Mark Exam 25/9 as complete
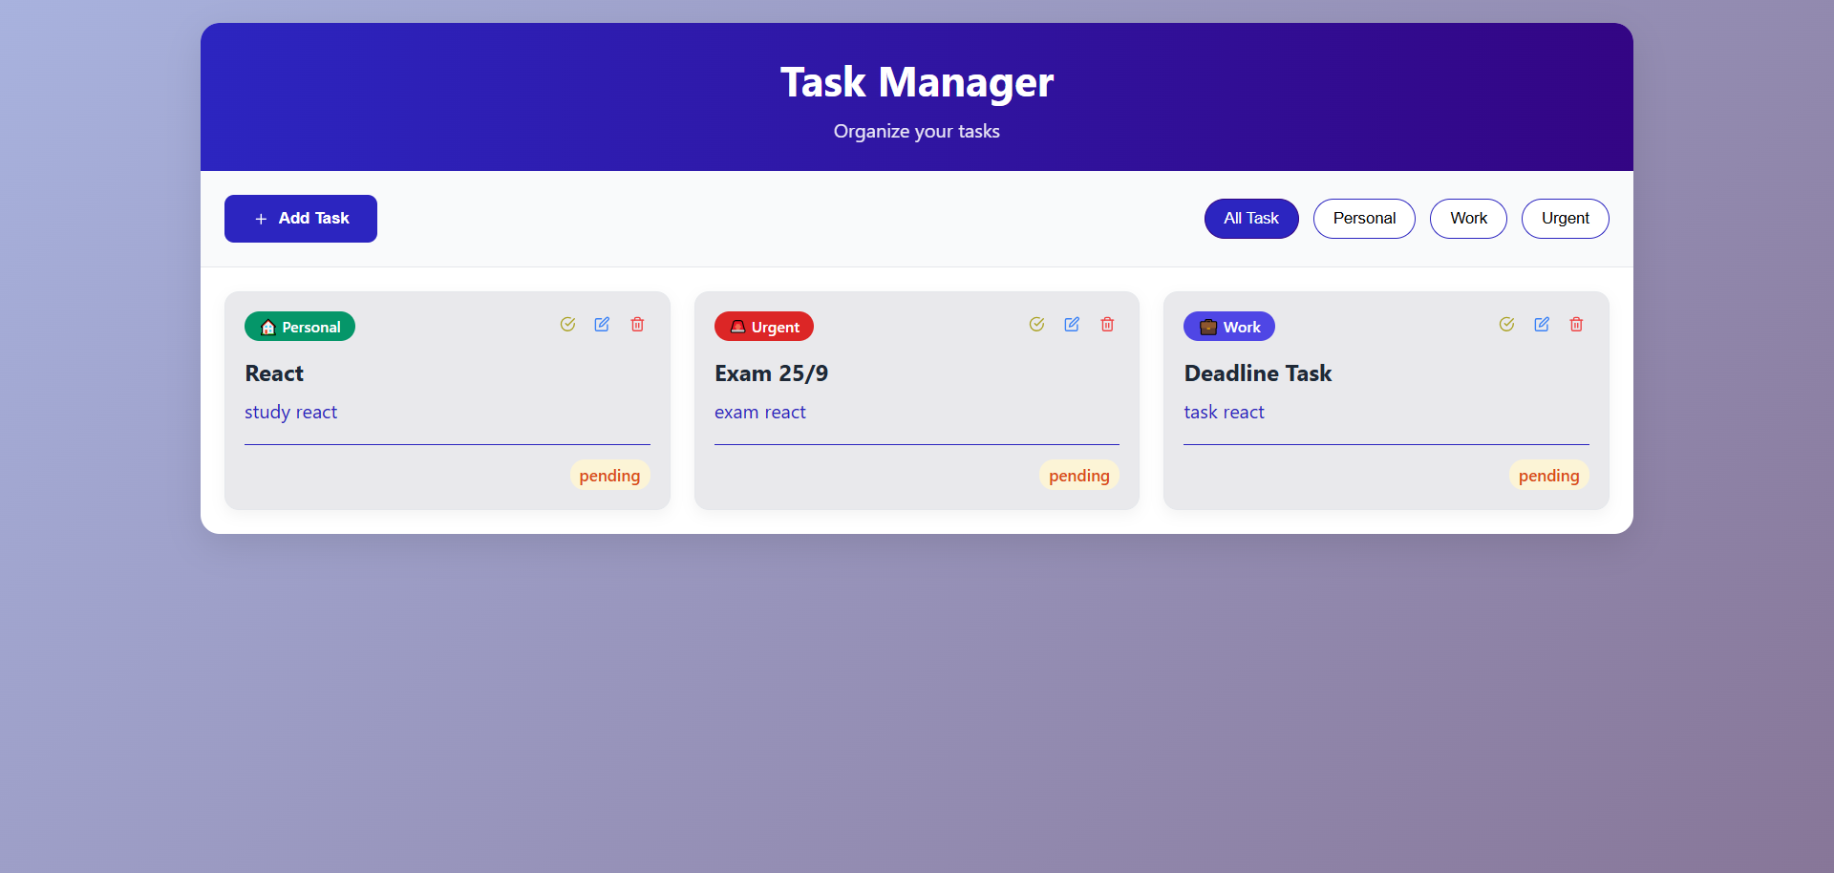Viewport: 1834px width, 873px height. (1036, 325)
